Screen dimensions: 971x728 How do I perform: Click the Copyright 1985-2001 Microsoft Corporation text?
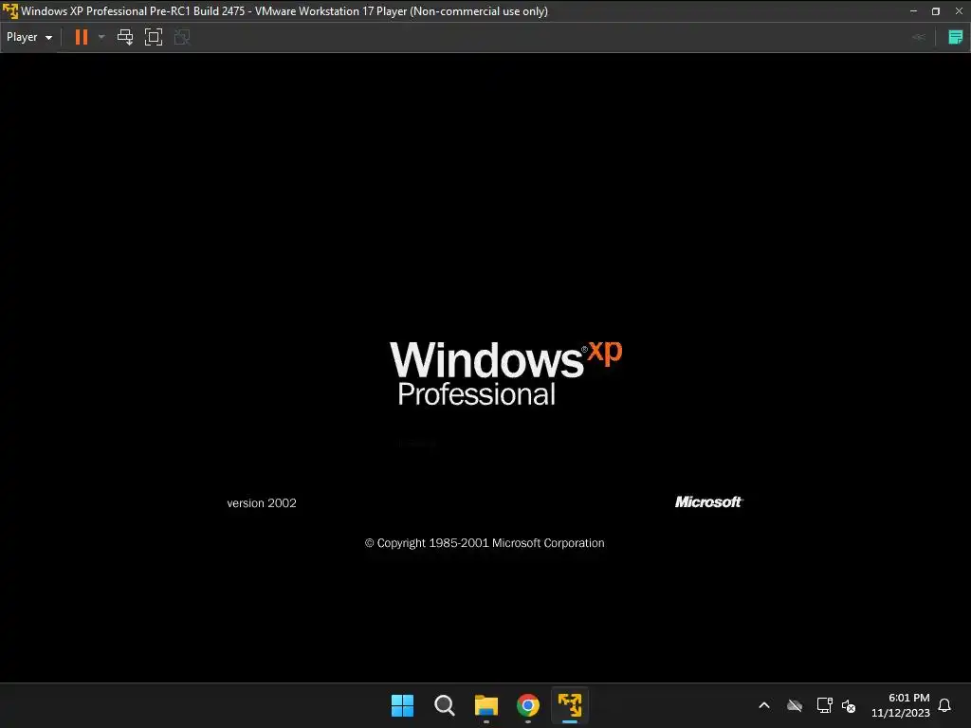coord(485,543)
